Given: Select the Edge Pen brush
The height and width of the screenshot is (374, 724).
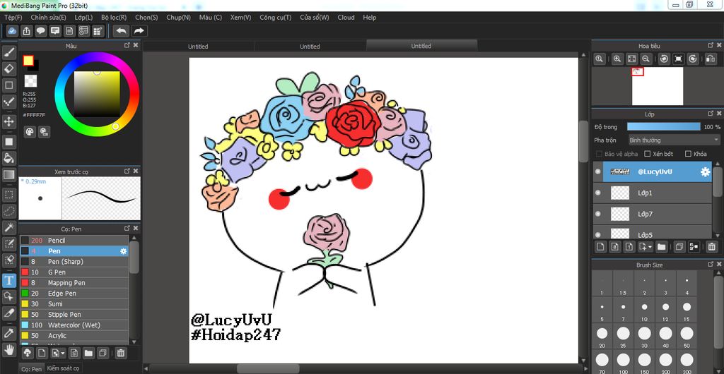Looking at the screenshot, I should [74, 294].
